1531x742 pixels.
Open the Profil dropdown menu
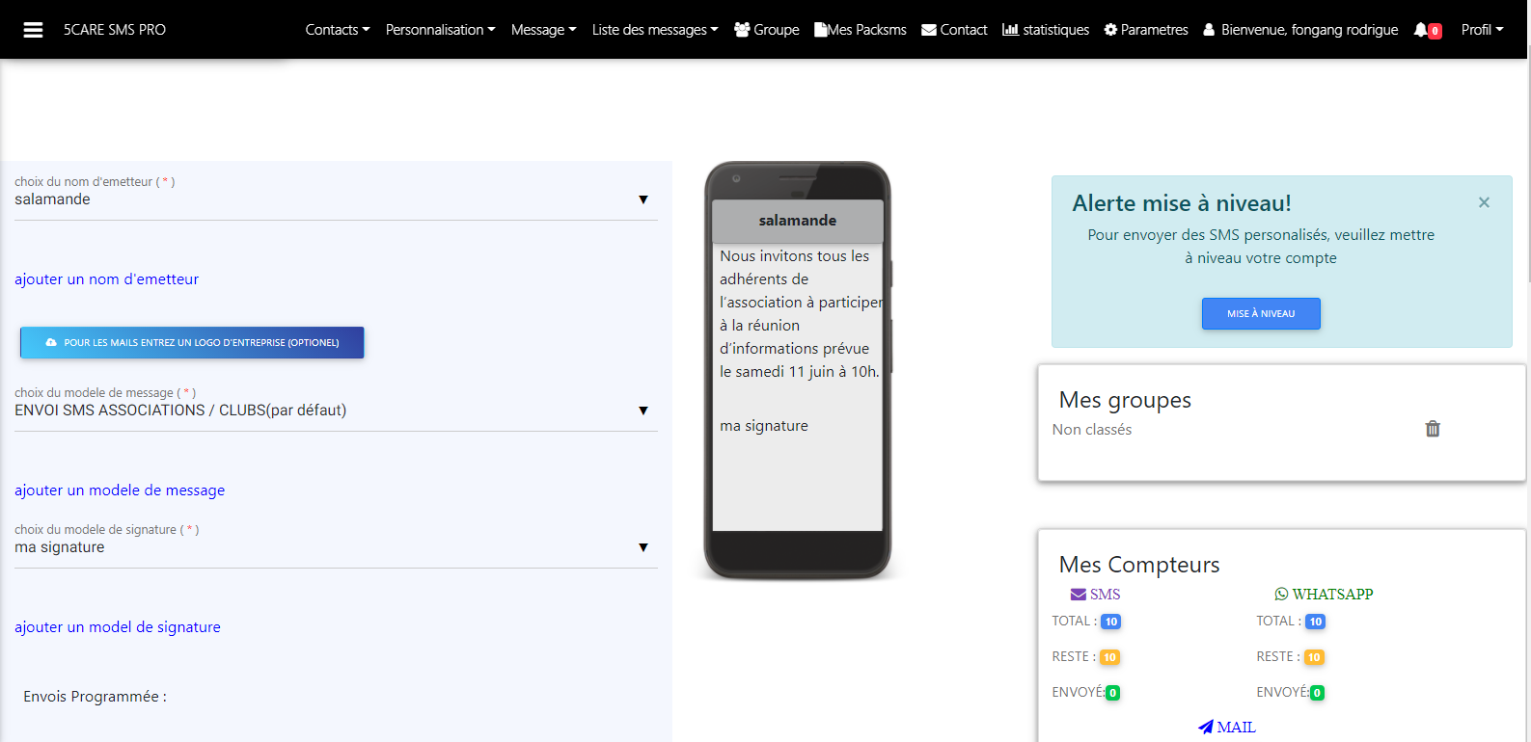click(1482, 30)
